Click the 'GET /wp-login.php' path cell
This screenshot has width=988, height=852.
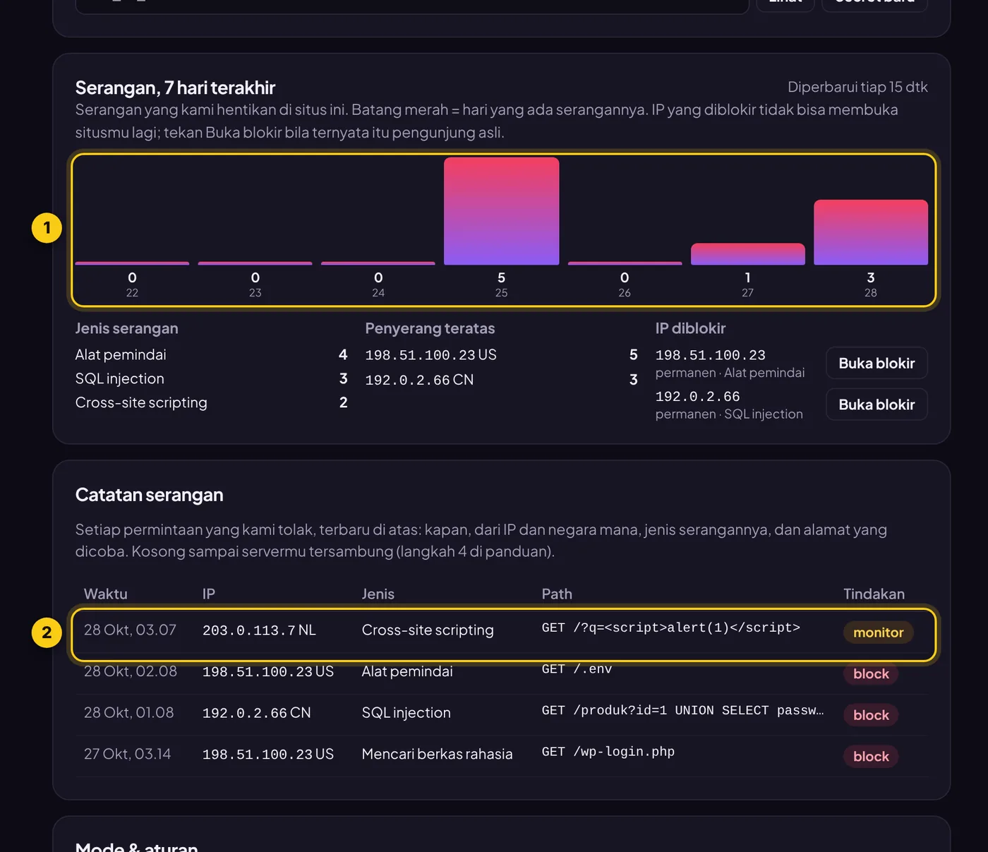pyautogui.click(x=608, y=752)
